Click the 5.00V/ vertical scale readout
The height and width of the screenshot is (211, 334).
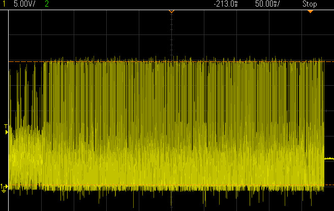point(24,4)
